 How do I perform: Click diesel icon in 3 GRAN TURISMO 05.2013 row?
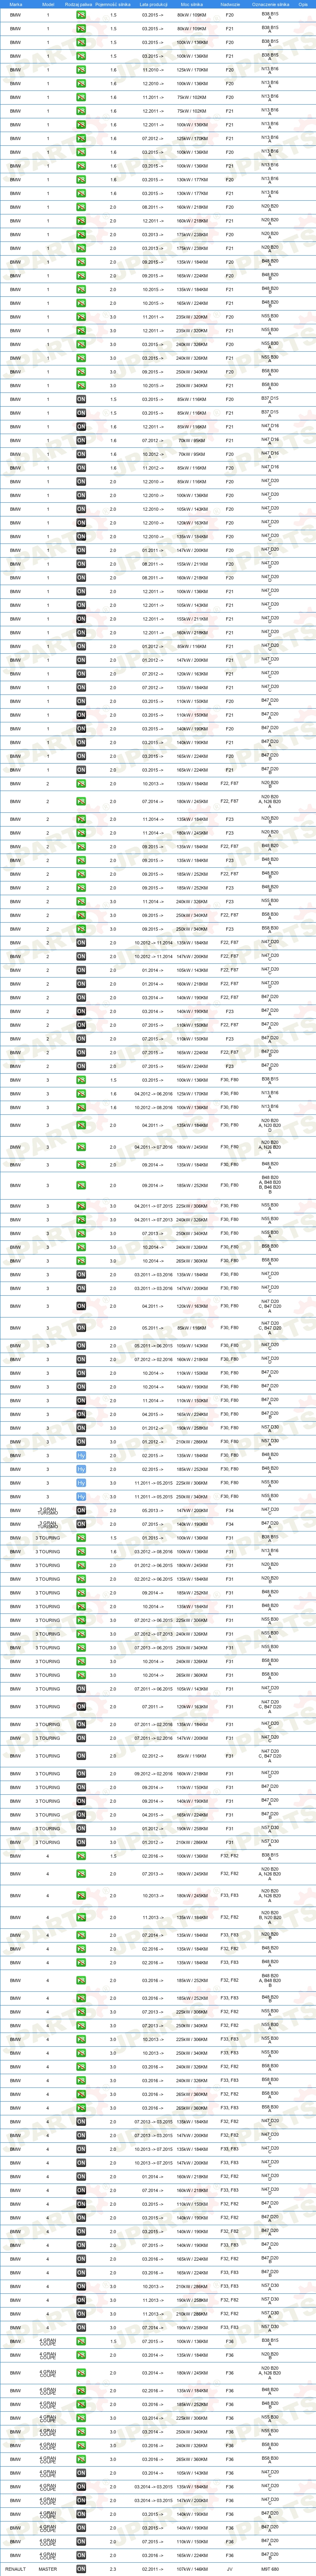tap(81, 1510)
